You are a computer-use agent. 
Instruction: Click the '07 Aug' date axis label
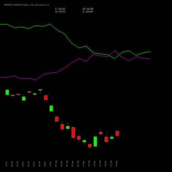pyautogui.click(x=72, y=163)
